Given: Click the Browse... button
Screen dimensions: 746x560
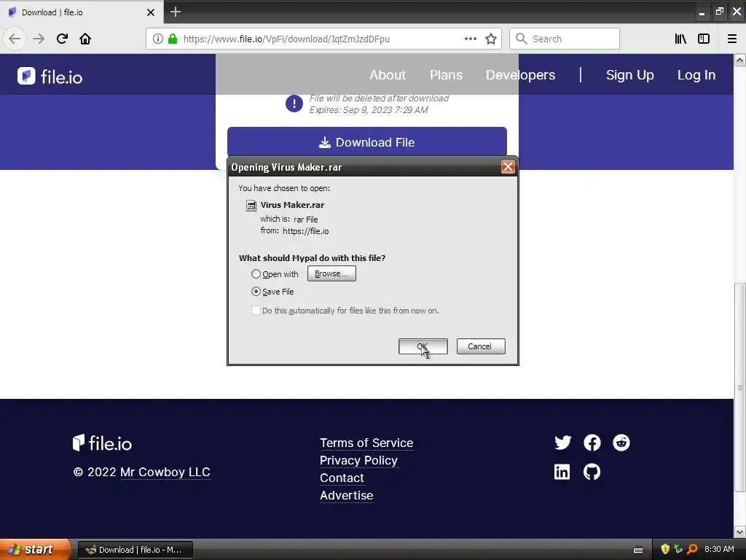Looking at the screenshot, I should point(331,273).
